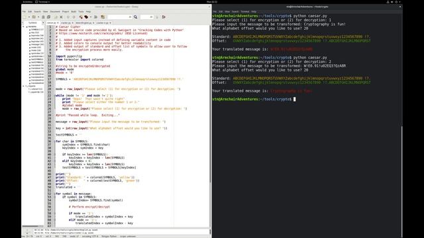Toggle the fold marker at line 22
The height and width of the screenshot is (238, 424).
[x=54, y=95]
